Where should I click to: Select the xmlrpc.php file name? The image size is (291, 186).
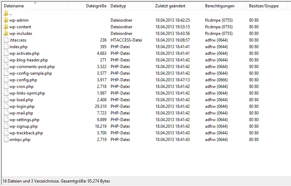click(x=20, y=140)
